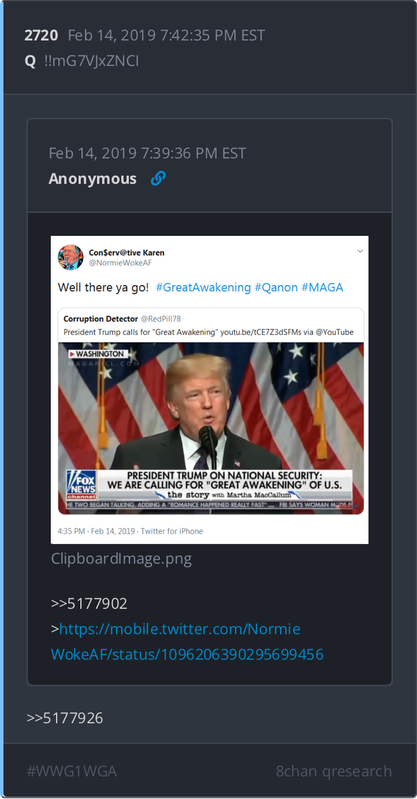Expand the tweet options chevron
This screenshot has width=417, height=799.
point(360,251)
